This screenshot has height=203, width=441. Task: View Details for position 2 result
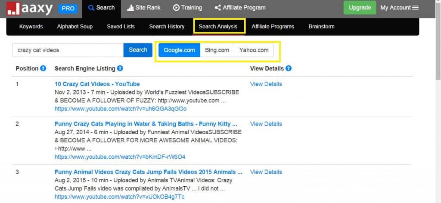[266, 124]
